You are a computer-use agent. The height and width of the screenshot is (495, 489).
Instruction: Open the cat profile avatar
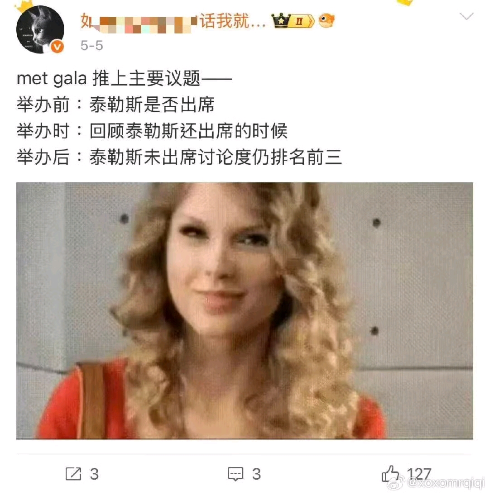click(40, 29)
